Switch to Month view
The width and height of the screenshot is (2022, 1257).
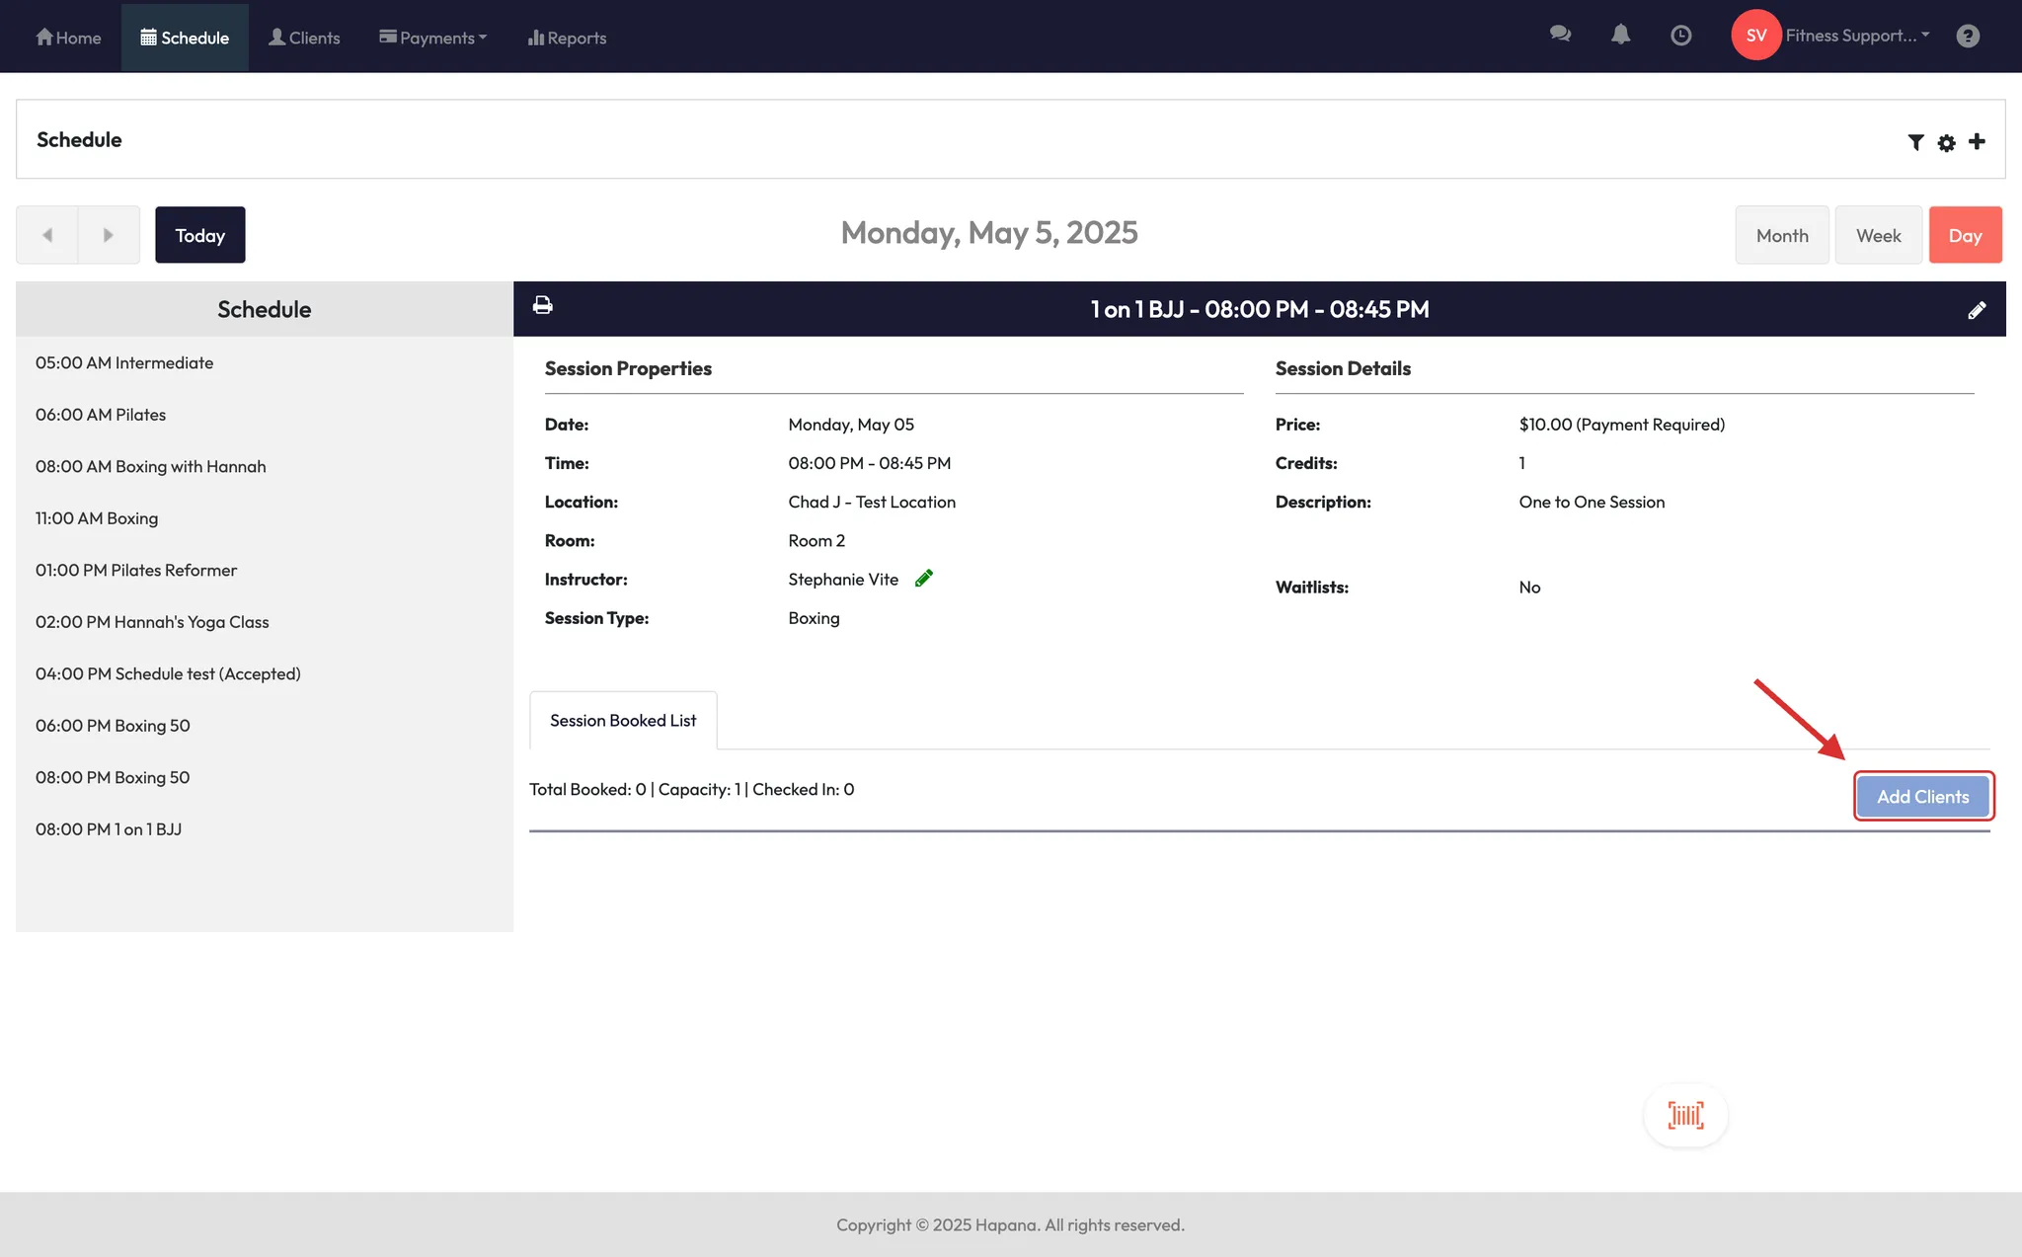[1782, 235]
